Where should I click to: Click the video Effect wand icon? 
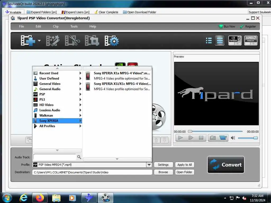pos(53,41)
